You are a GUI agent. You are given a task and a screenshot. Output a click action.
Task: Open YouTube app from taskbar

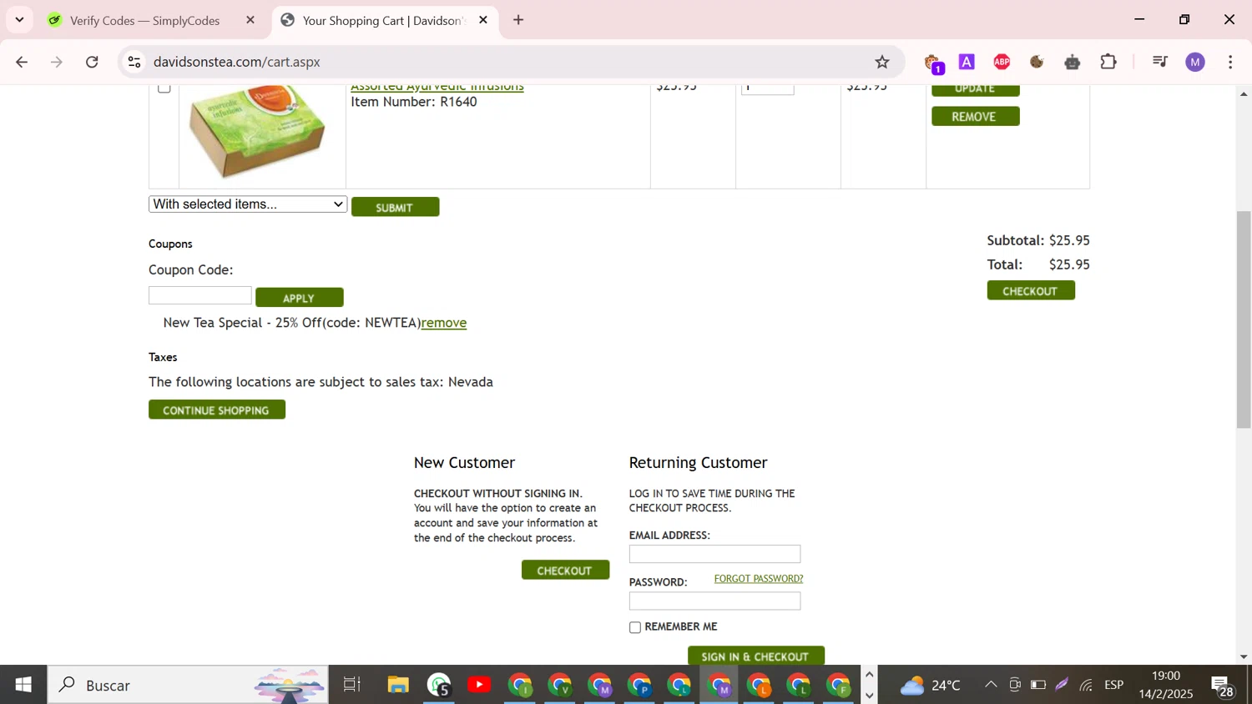[x=479, y=685]
